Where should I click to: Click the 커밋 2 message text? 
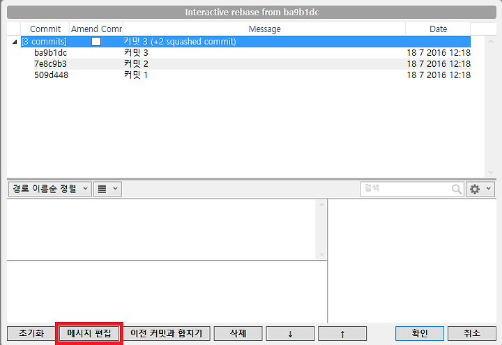pyautogui.click(x=136, y=64)
